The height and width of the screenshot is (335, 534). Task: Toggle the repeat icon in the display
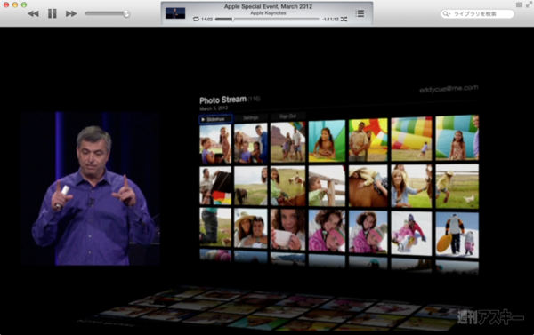196,19
